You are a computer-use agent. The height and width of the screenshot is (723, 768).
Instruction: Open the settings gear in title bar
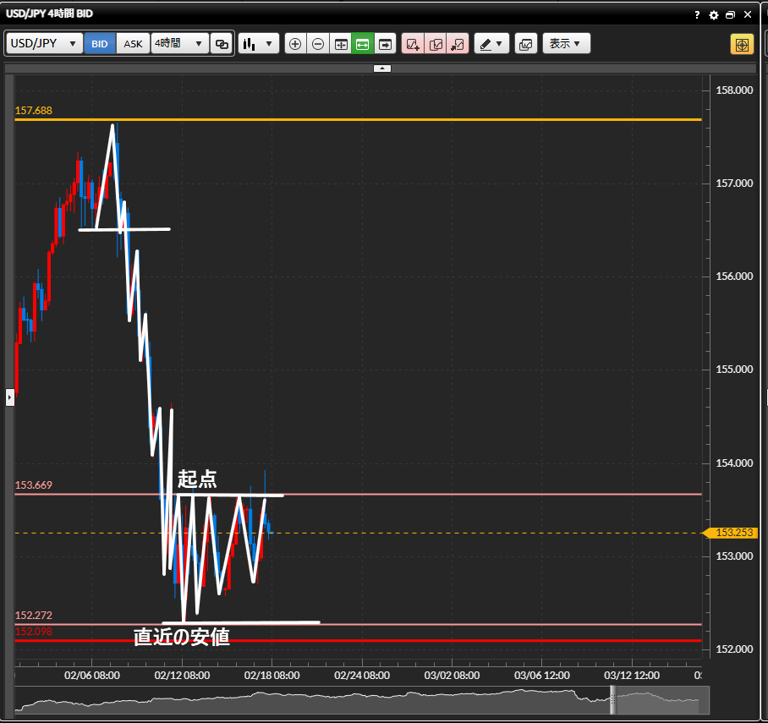tap(714, 15)
